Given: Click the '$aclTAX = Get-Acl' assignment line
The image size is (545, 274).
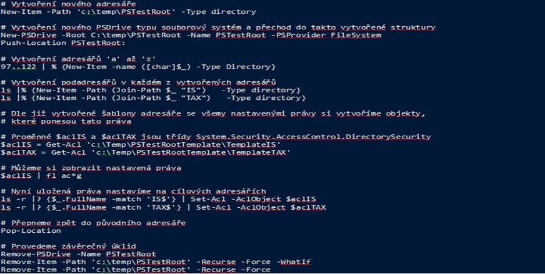Looking at the screenshot, I should (x=146, y=152).
